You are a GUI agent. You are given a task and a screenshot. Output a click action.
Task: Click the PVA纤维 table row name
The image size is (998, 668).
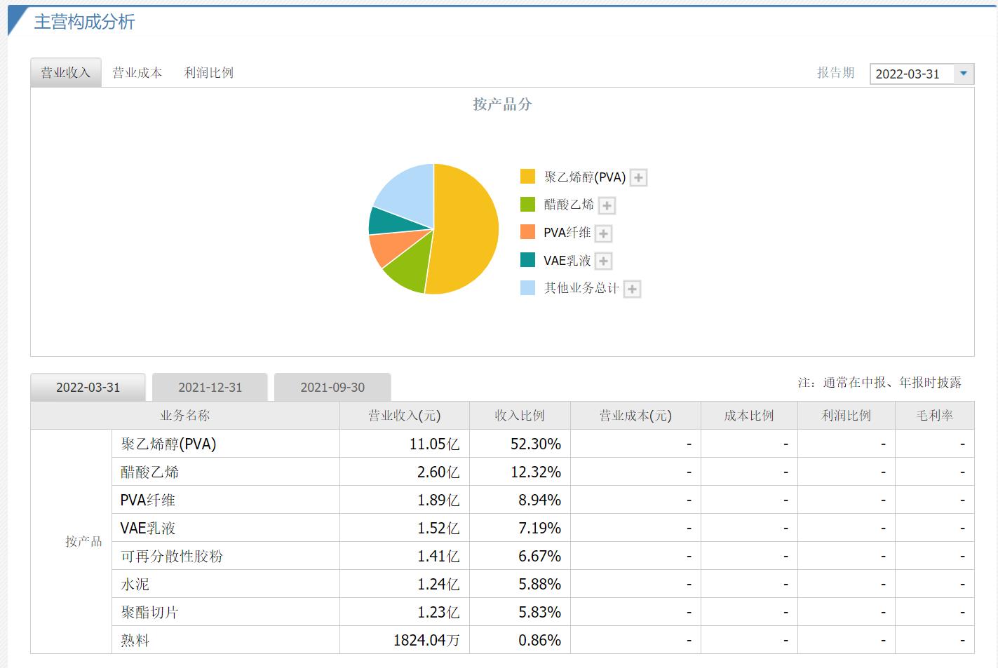tap(148, 500)
